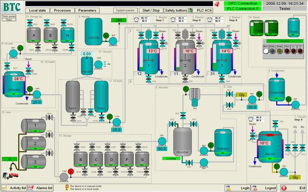Toggle valve 7V5 above Glycerin reactor
308x192 pixels.
275,123
